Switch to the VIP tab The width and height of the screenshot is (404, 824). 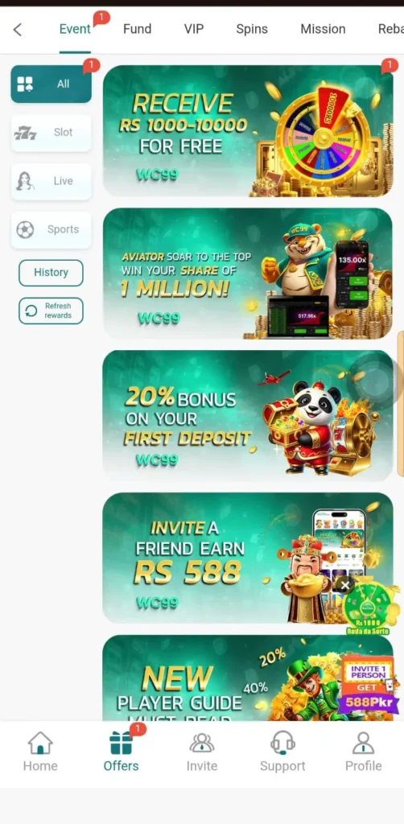(194, 29)
